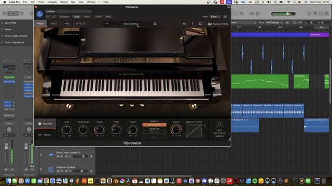Click the piano icon beside preset name

pyautogui.click(x=107, y=24)
